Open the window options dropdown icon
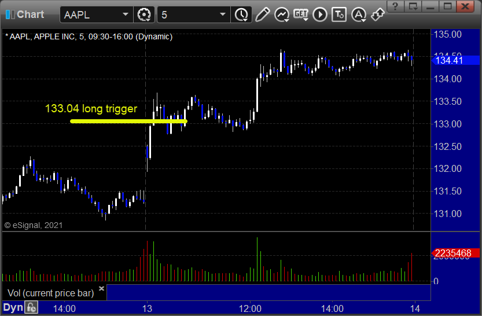Image resolution: width=482 pixels, height=316 pixels. coord(413,6)
